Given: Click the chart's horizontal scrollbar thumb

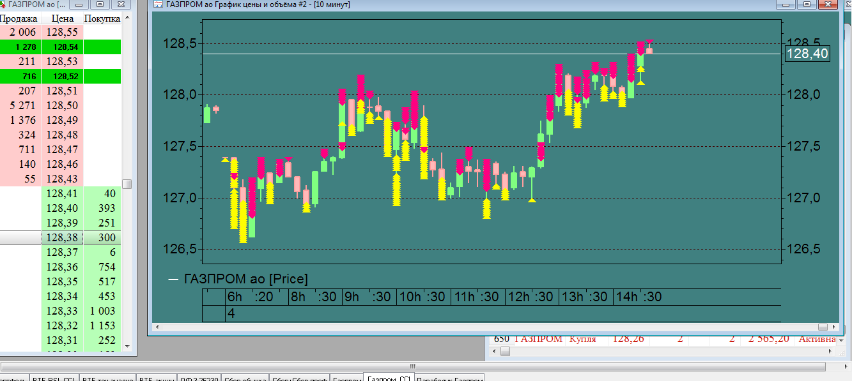Looking at the screenshot, I should pyautogui.click(x=823, y=327).
